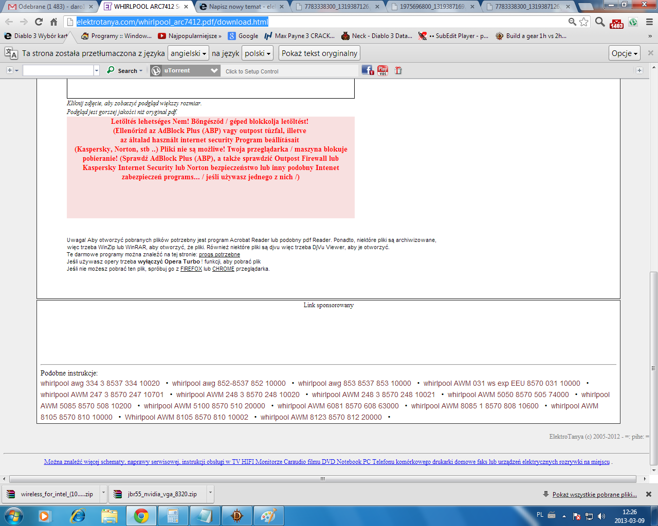Launch Internet Explorer from the taskbar
The image size is (658, 526).
(78, 515)
